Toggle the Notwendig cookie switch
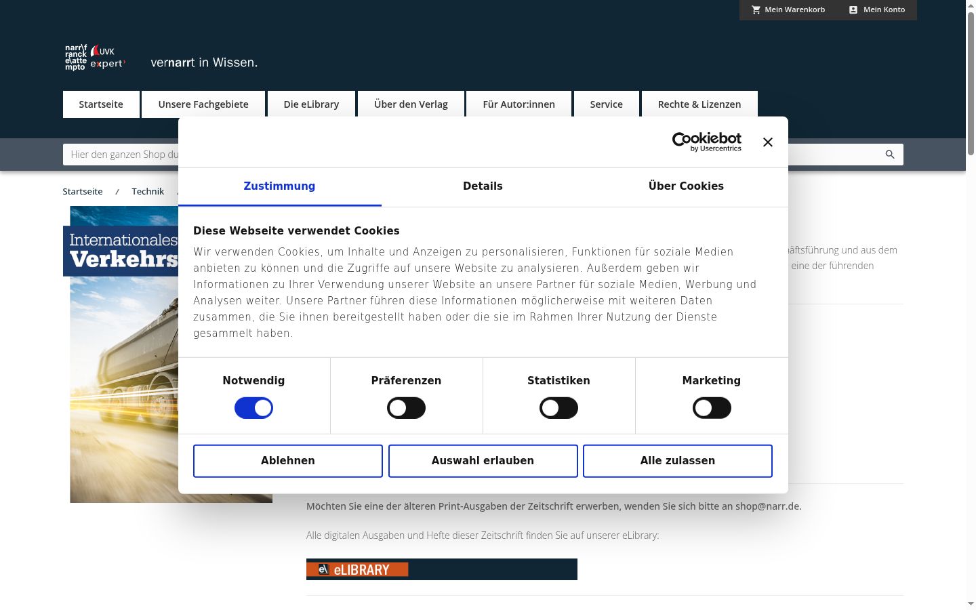The width and height of the screenshot is (976, 610). tap(253, 408)
